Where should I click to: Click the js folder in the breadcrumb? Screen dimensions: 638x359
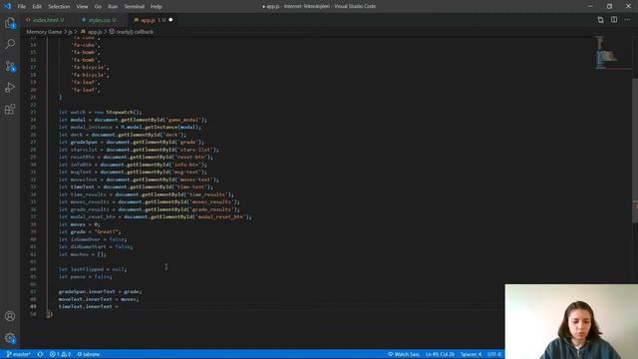pyautogui.click(x=70, y=31)
